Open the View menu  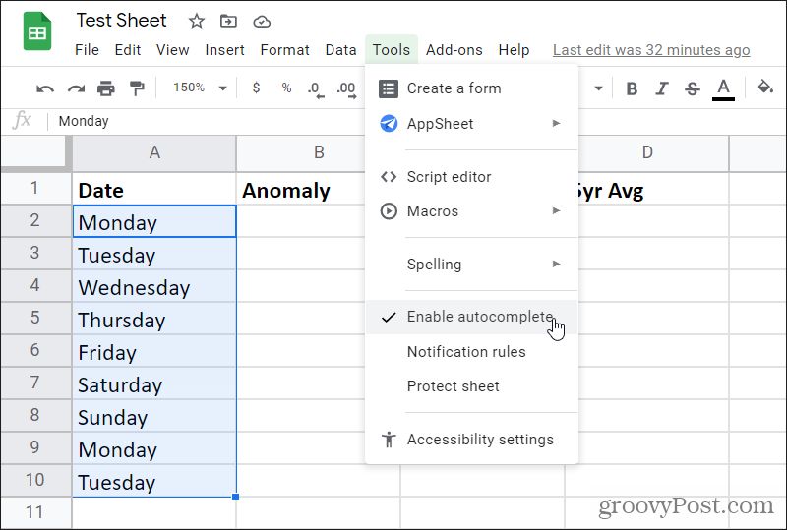coord(173,50)
